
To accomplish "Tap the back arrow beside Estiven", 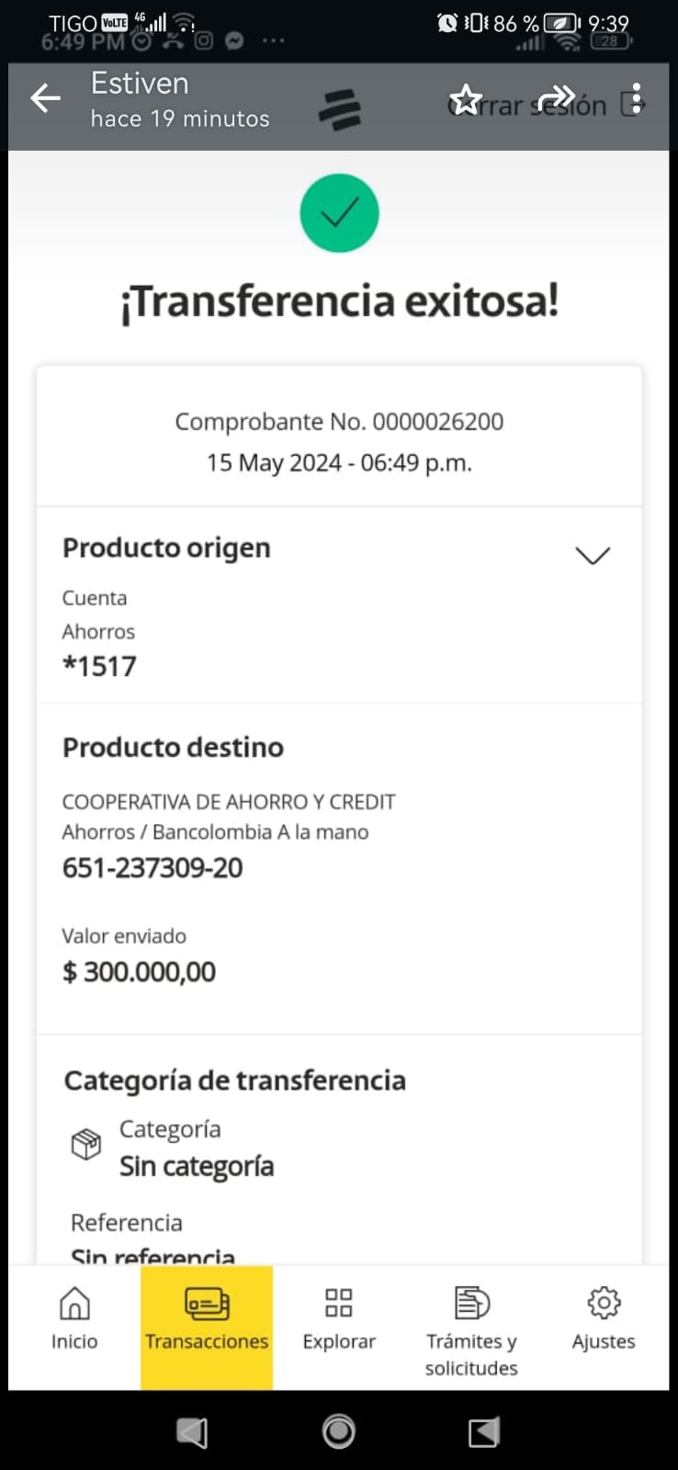I will (45, 98).
